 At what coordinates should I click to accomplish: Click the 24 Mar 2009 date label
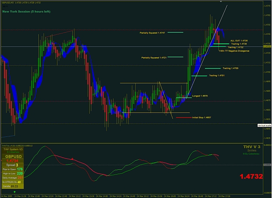coord(7,196)
